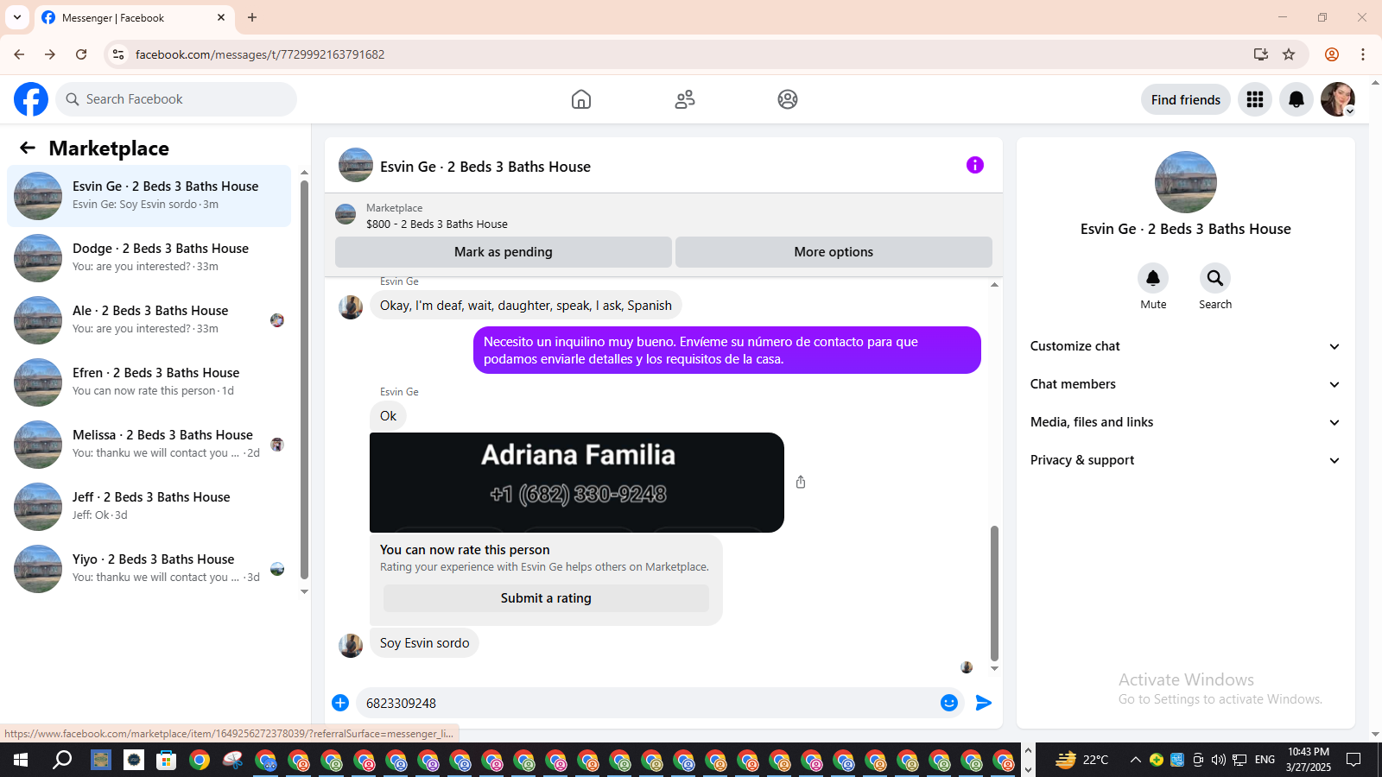1382x777 pixels.
Task: Show hidden system tray icons
Action: (x=1135, y=760)
